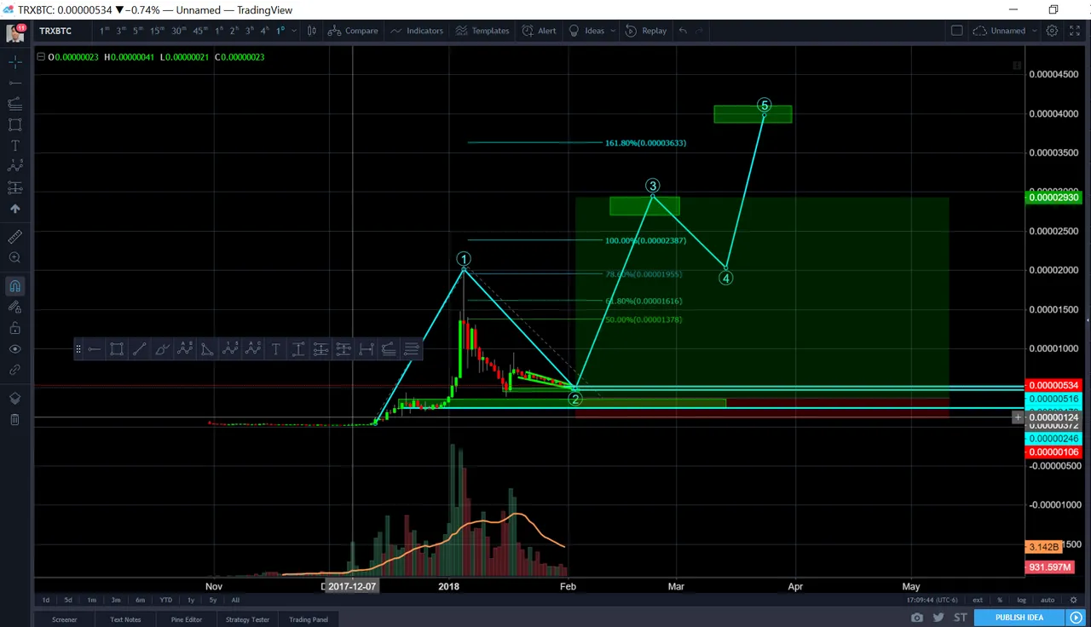Toggle stay in drawing mode
Viewport: 1091px width, 627px height.
tap(14, 307)
